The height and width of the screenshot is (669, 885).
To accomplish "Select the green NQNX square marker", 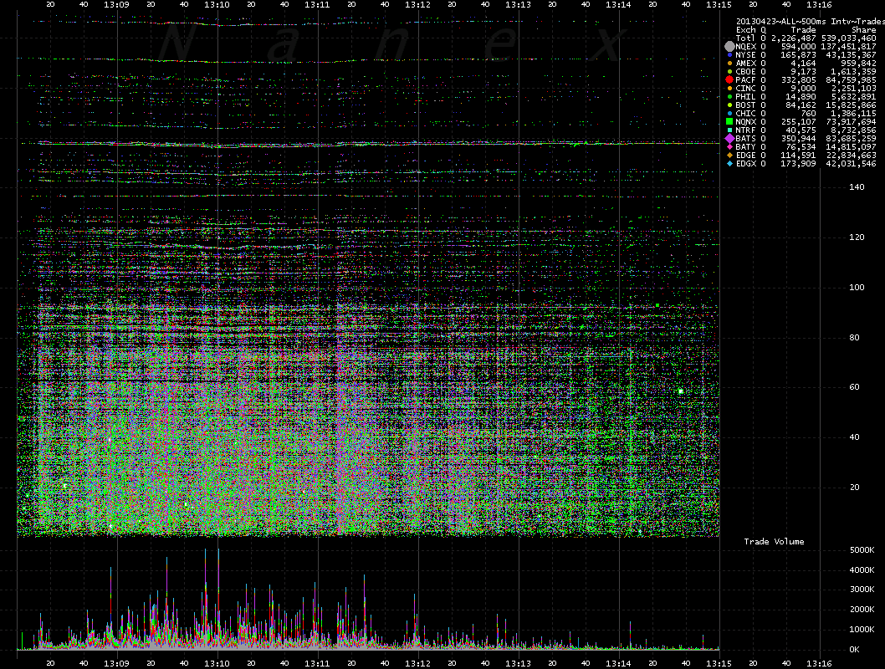I will point(729,122).
